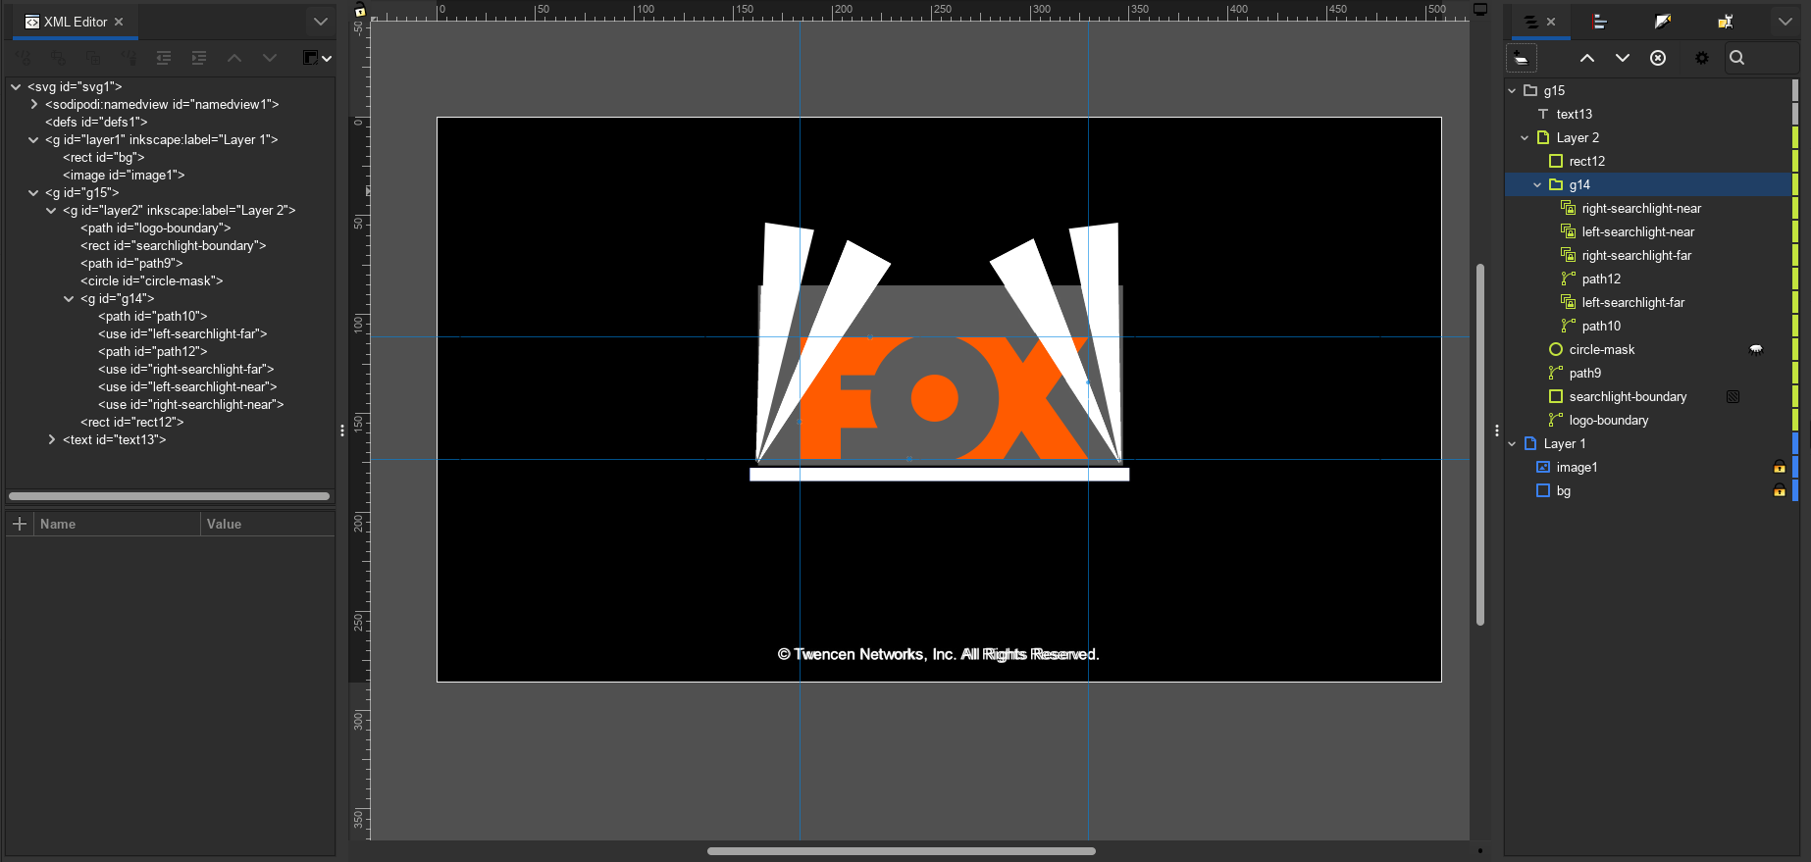The image size is (1811, 862).
Task: Click the duplicate node icon in XML Editor
Action: (x=93, y=58)
